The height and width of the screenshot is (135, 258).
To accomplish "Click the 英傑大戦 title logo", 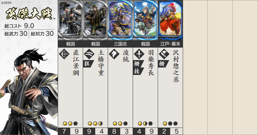I will point(29,13).
